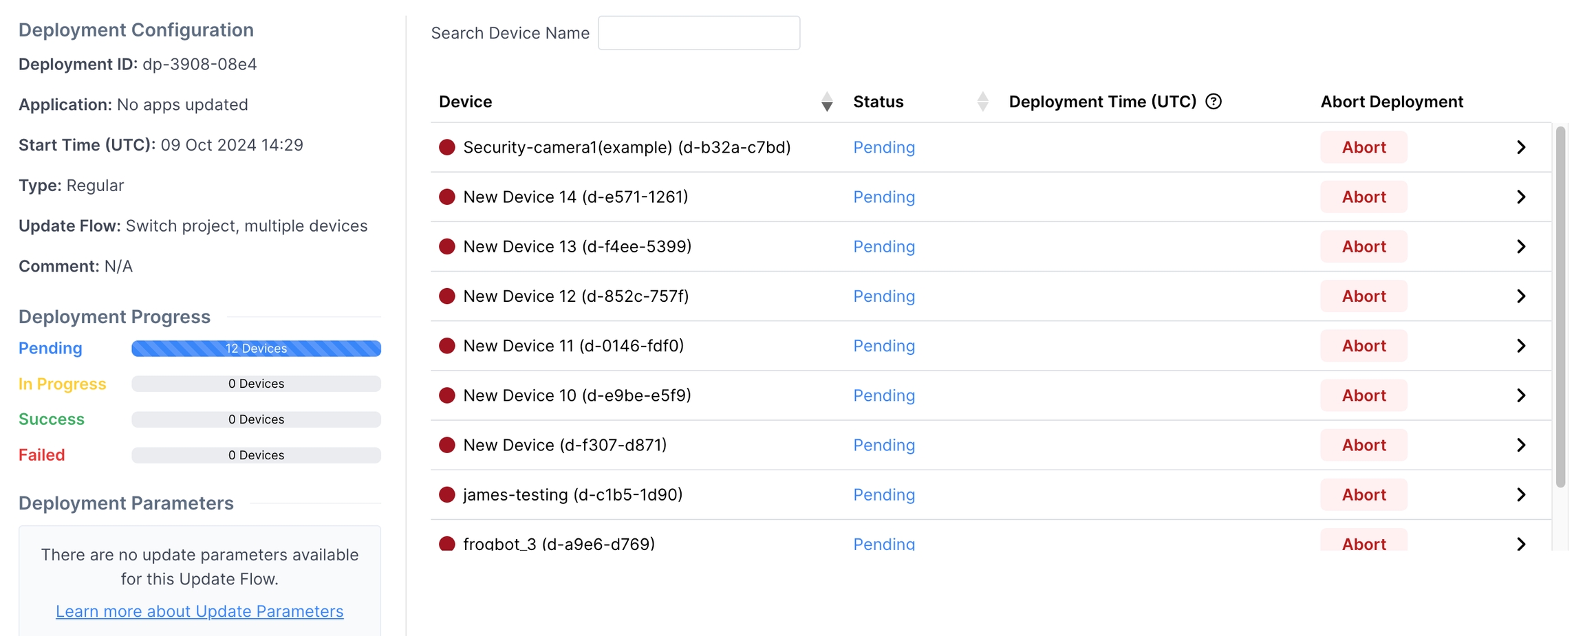Click the red status dot beside james-testing
This screenshot has width=1585, height=636.
point(447,495)
